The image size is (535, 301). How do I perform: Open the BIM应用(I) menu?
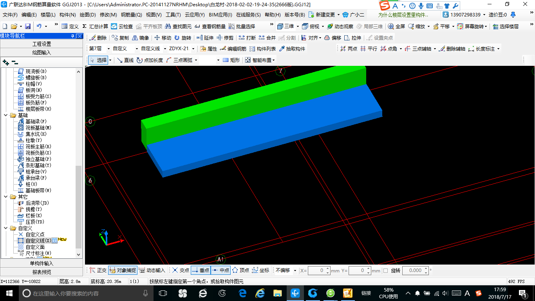tap(221, 15)
